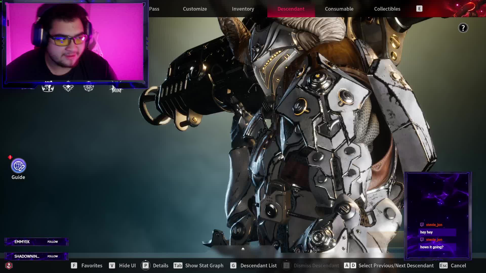Toggle Hide UI

[122, 265]
